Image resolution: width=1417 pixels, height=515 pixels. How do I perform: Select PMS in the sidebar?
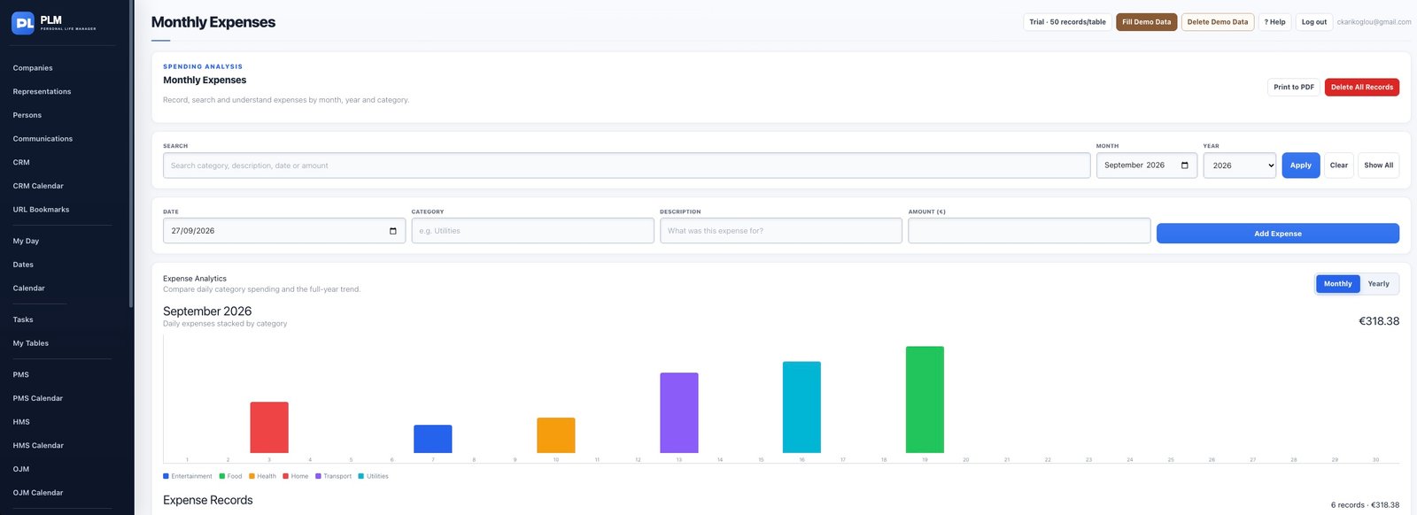(x=20, y=375)
